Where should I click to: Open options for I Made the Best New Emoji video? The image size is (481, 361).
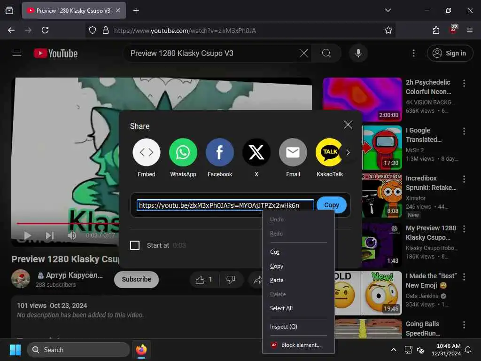464,277
